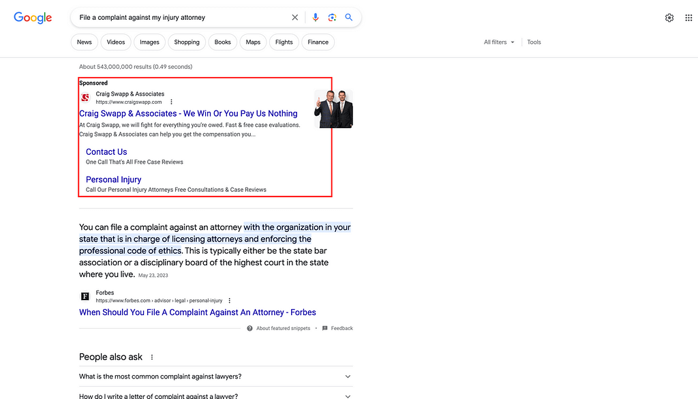
Task: Click 'About 543,000,000 results' text
Action: tap(136, 67)
